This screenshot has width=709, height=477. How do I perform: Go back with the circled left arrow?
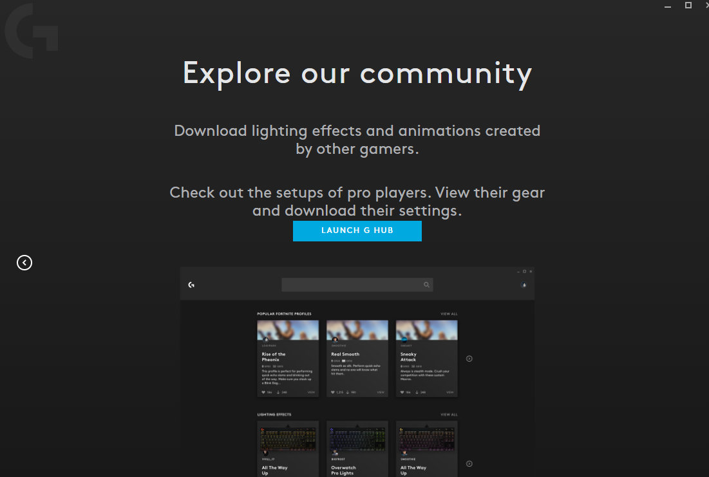(24, 263)
